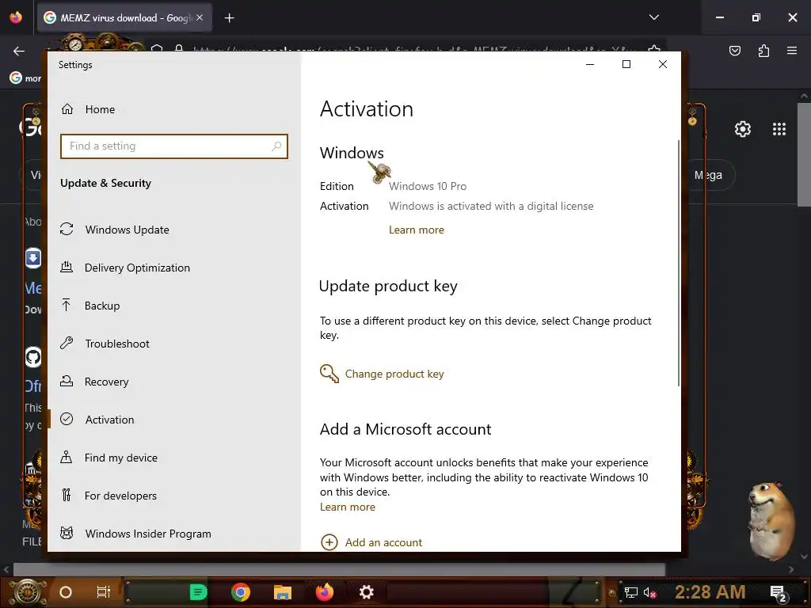Click Firefox back arrow button
This screenshot has width=811, height=608.
(19, 51)
